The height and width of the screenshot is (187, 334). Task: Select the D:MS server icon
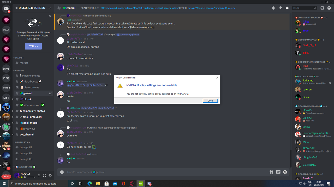pos(6,69)
